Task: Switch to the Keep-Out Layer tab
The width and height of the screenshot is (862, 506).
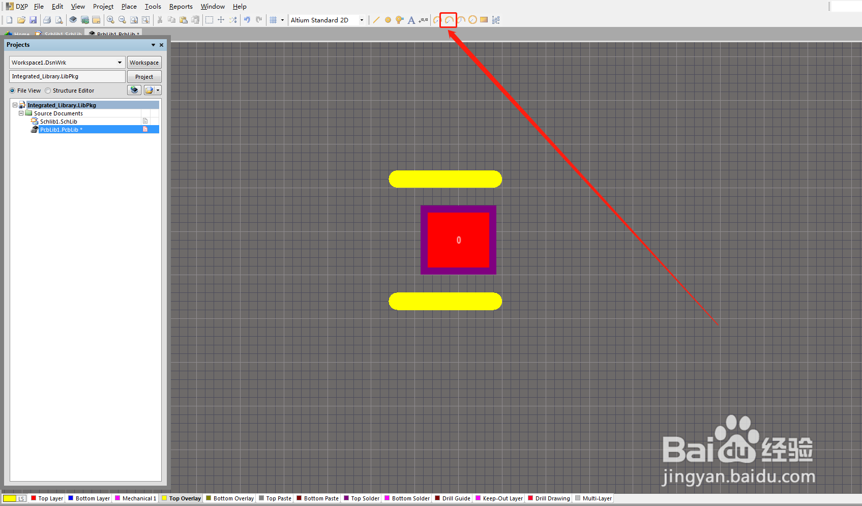Action: pyautogui.click(x=499, y=498)
